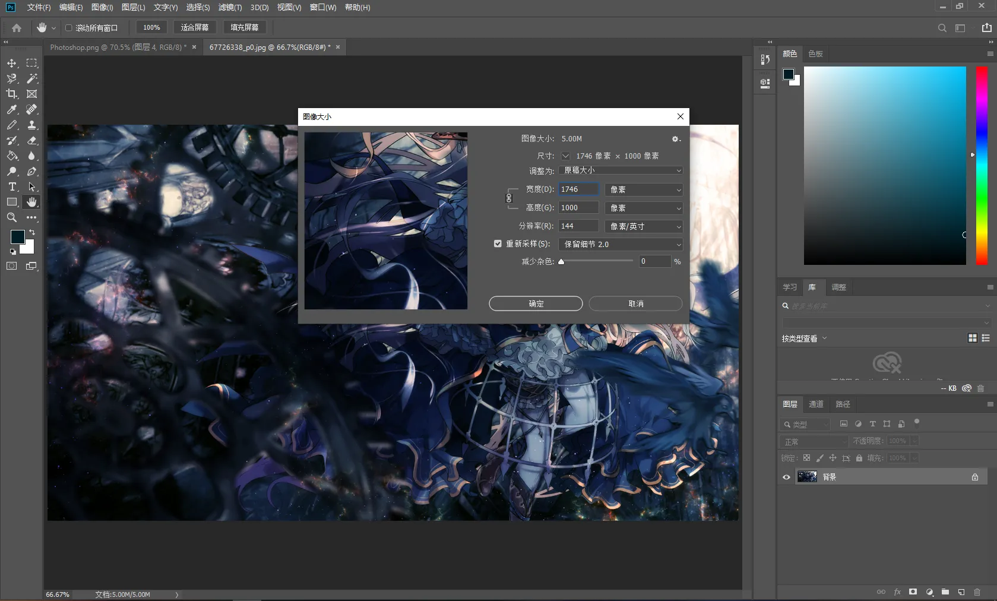Image resolution: width=997 pixels, height=601 pixels.
Task: Open Image Size dialog gear settings
Action: (x=675, y=139)
